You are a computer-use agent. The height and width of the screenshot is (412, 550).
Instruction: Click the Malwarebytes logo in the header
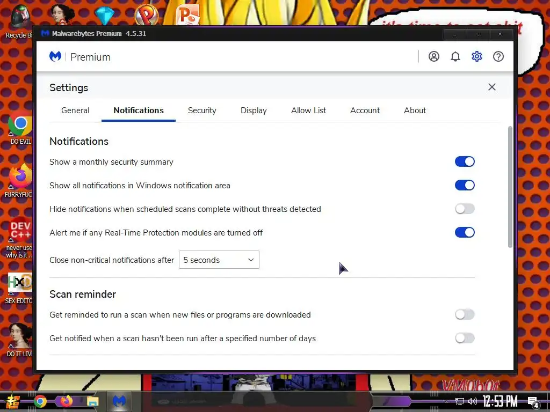55,56
